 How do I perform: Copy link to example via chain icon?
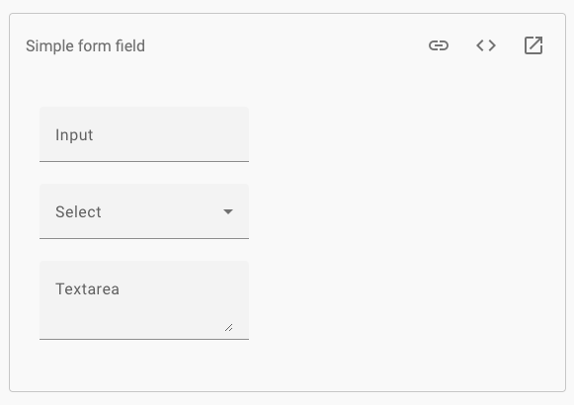pyautogui.click(x=439, y=45)
